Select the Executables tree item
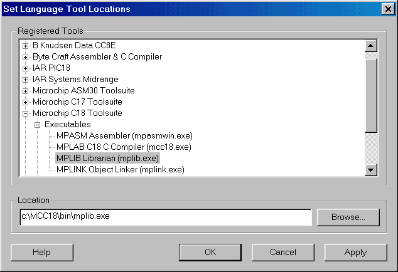 [68, 125]
